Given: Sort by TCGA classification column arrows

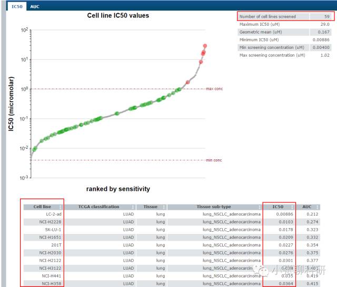Looking at the screenshot, I should click(x=133, y=207).
